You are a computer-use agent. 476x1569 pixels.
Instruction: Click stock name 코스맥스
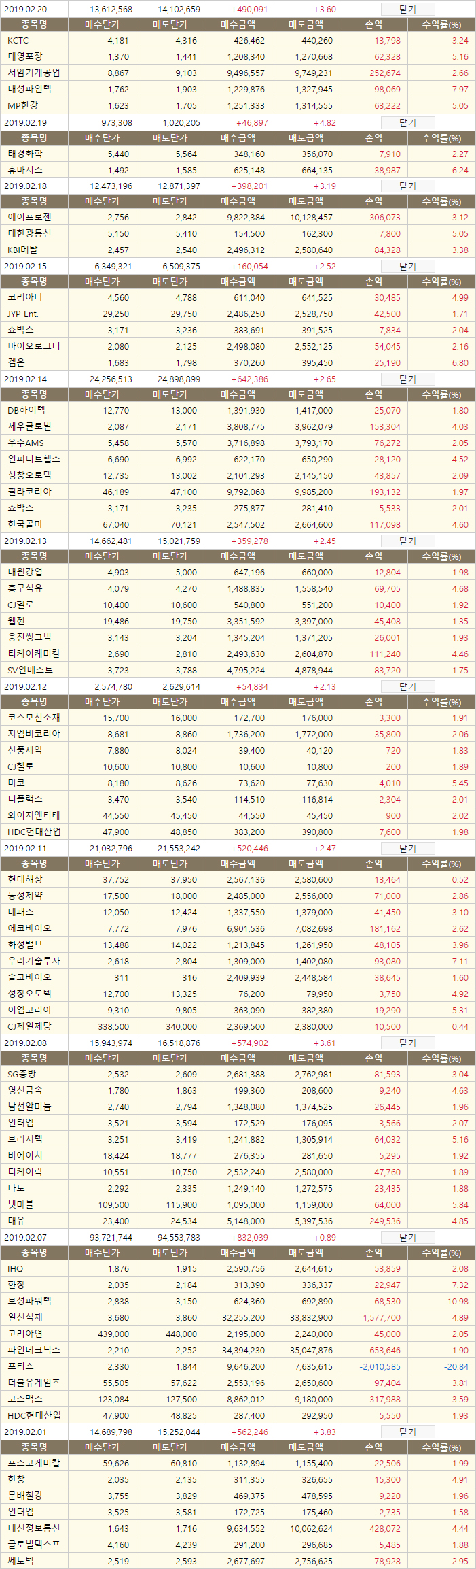(x=25, y=1399)
